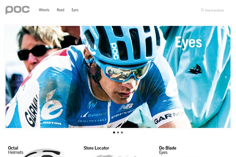Image resolution: width=236 pixels, height=157 pixels.
Task: Click the cyclist hero banner image
Action: click(118, 77)
